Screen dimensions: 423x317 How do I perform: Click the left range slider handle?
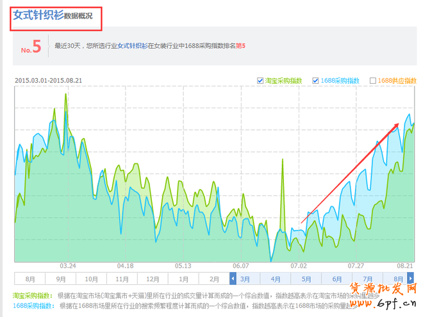(x=233, y=279)
